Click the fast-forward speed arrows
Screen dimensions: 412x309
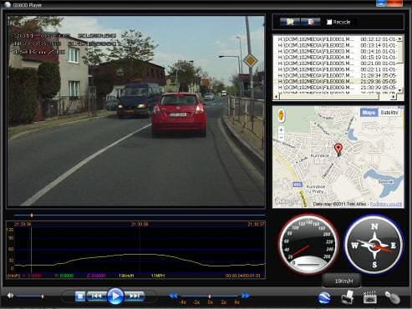tap(246, 296)
